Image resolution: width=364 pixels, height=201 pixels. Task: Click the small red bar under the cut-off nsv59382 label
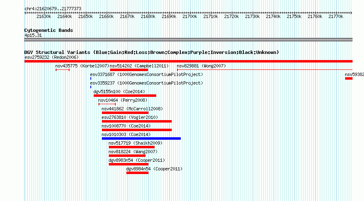pos(349,78)
